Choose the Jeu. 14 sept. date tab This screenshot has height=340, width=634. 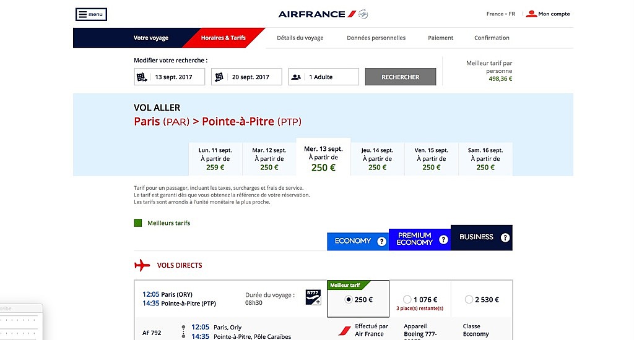coord(377,159)
